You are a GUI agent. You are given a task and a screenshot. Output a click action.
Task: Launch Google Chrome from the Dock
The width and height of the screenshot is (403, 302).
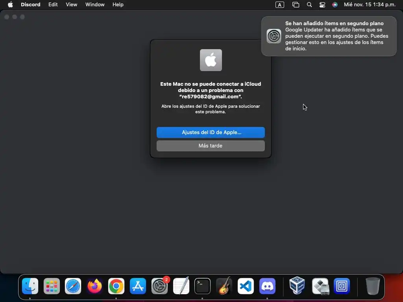click(x=116, y=286)
